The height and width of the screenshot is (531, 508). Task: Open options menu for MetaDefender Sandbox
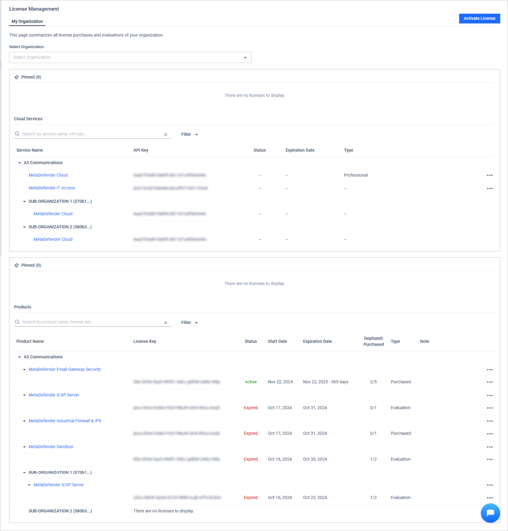[489, 447]
